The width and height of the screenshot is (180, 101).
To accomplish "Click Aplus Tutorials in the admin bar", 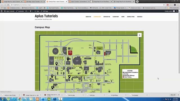I will tap(9, 11).
